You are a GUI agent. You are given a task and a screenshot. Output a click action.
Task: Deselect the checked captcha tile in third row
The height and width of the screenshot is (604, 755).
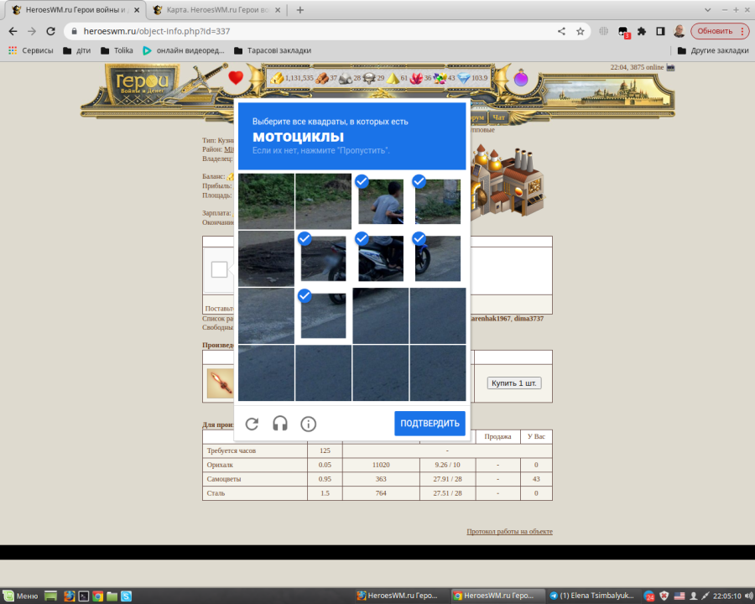[x=324, y=315]
